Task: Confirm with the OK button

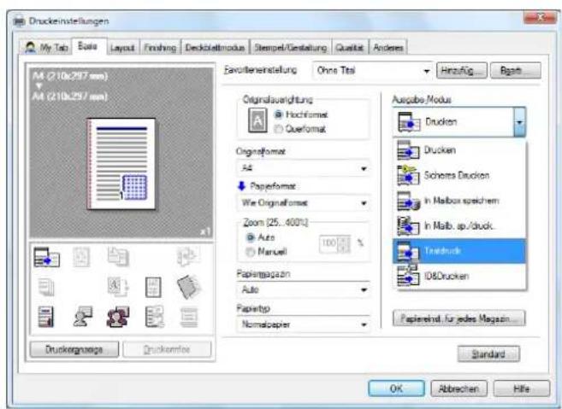Action: coord(396,389)
